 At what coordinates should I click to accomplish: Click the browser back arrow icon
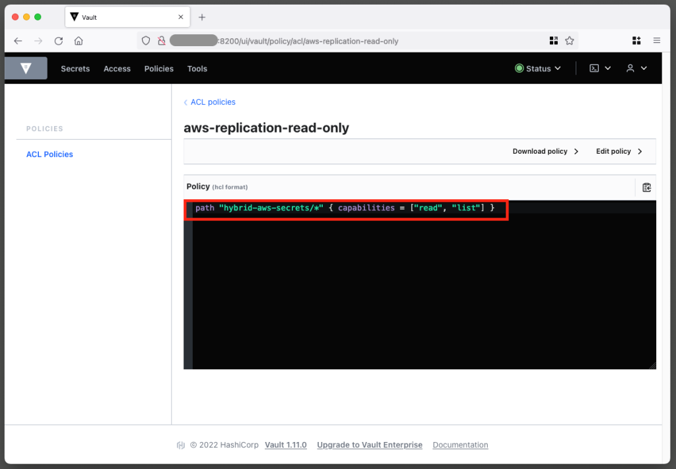[x=18, y=40]
